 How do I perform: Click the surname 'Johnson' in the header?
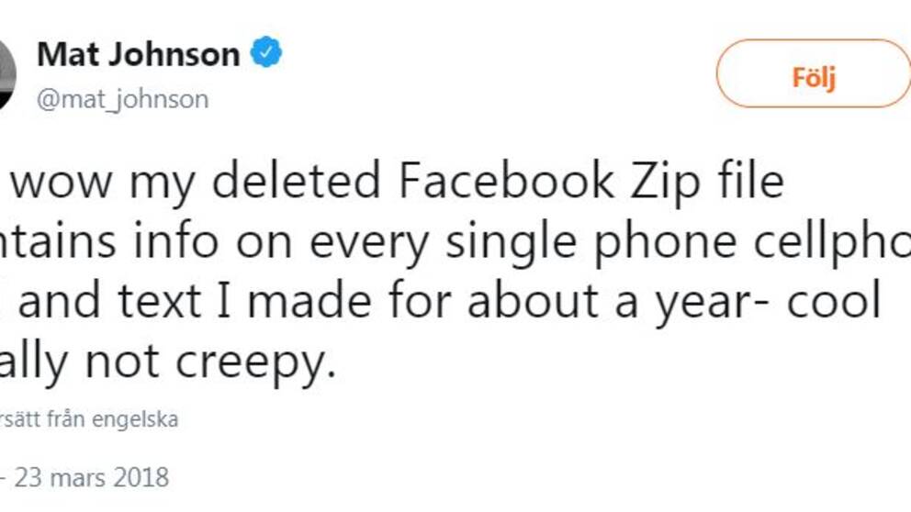[x=174, y=54]
